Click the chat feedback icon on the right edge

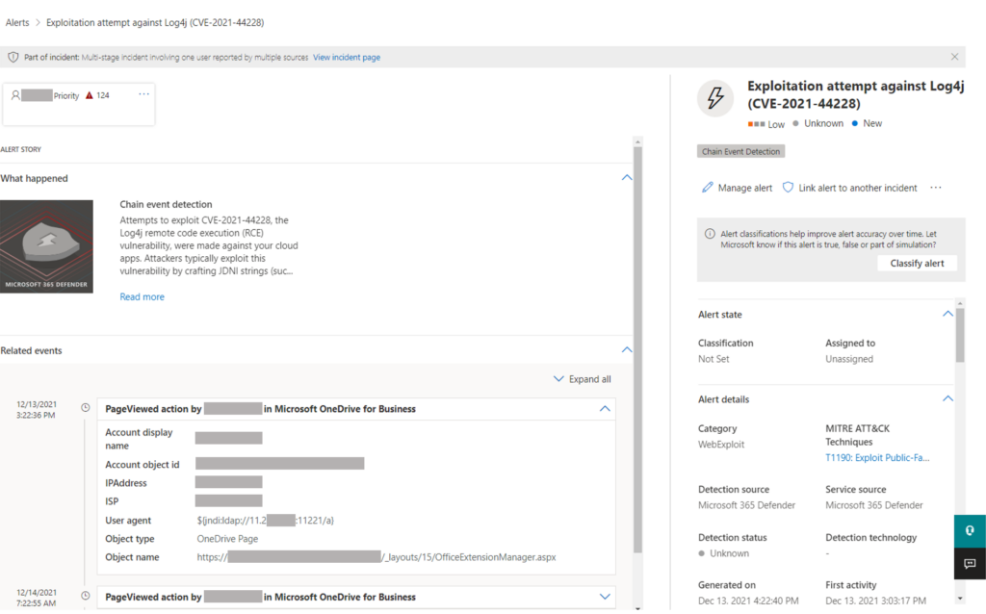[x=970, y=564]
